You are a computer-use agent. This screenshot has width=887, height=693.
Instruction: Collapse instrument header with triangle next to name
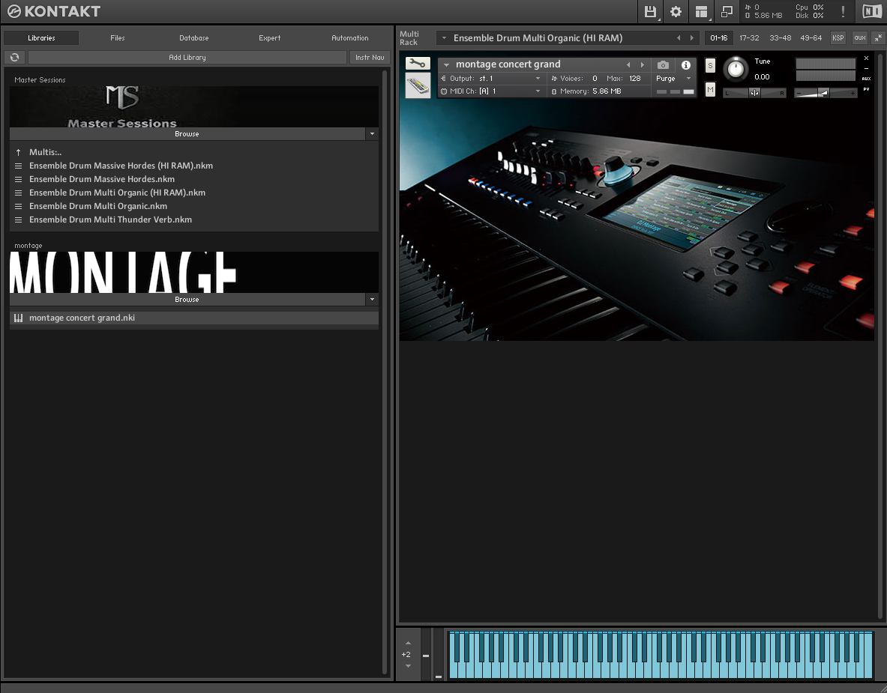(x=446, y=65)
